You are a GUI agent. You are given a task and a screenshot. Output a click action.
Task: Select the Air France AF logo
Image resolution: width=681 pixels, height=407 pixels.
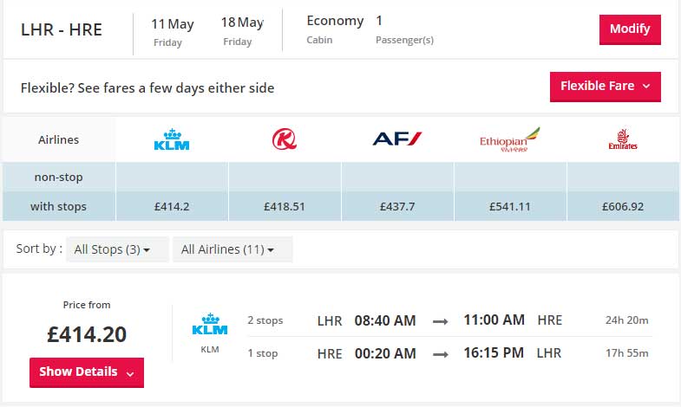397,139
